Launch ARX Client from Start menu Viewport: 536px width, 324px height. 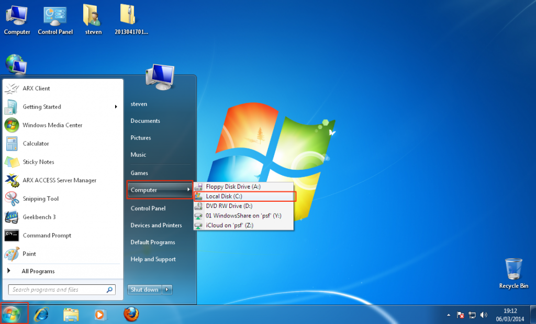click(x=63, y=88)
